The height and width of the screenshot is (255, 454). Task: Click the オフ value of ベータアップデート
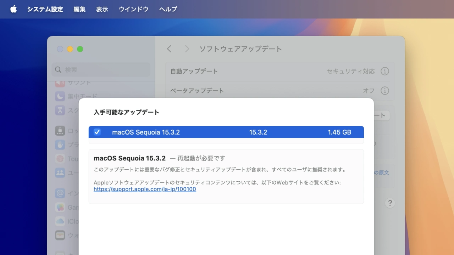[x=369, y=91]
